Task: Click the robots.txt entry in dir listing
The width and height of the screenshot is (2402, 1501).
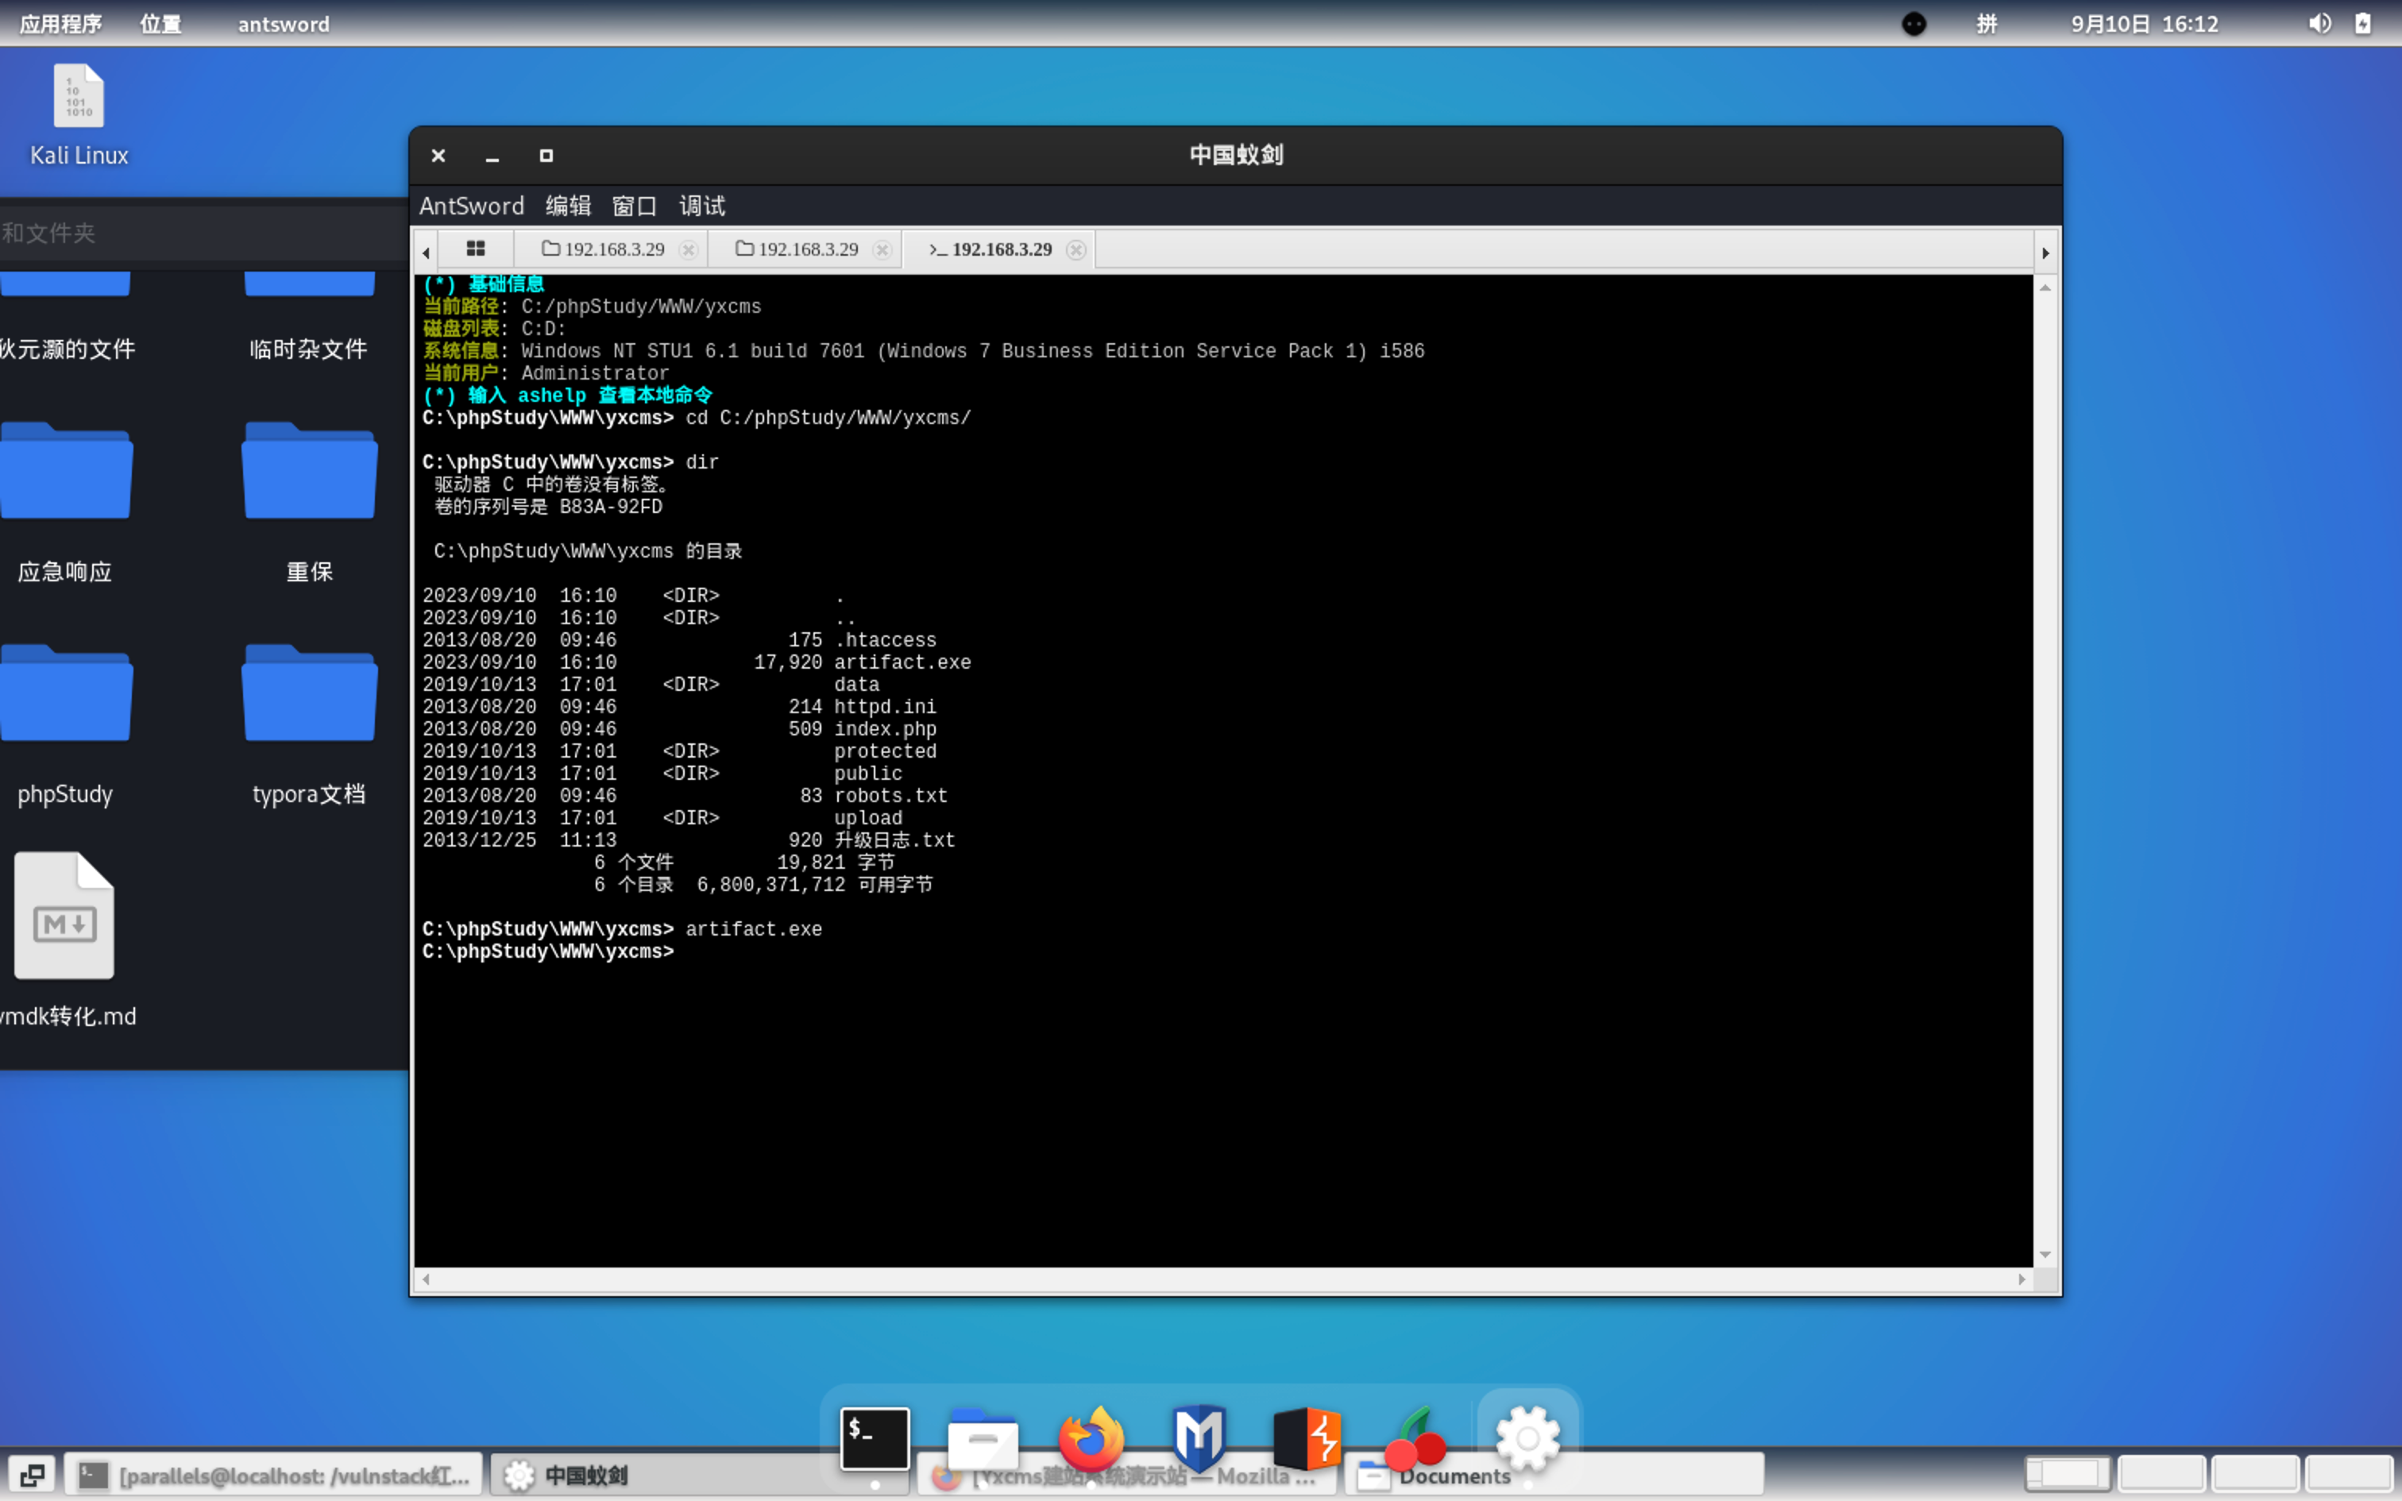Action: tap(890, 795)
